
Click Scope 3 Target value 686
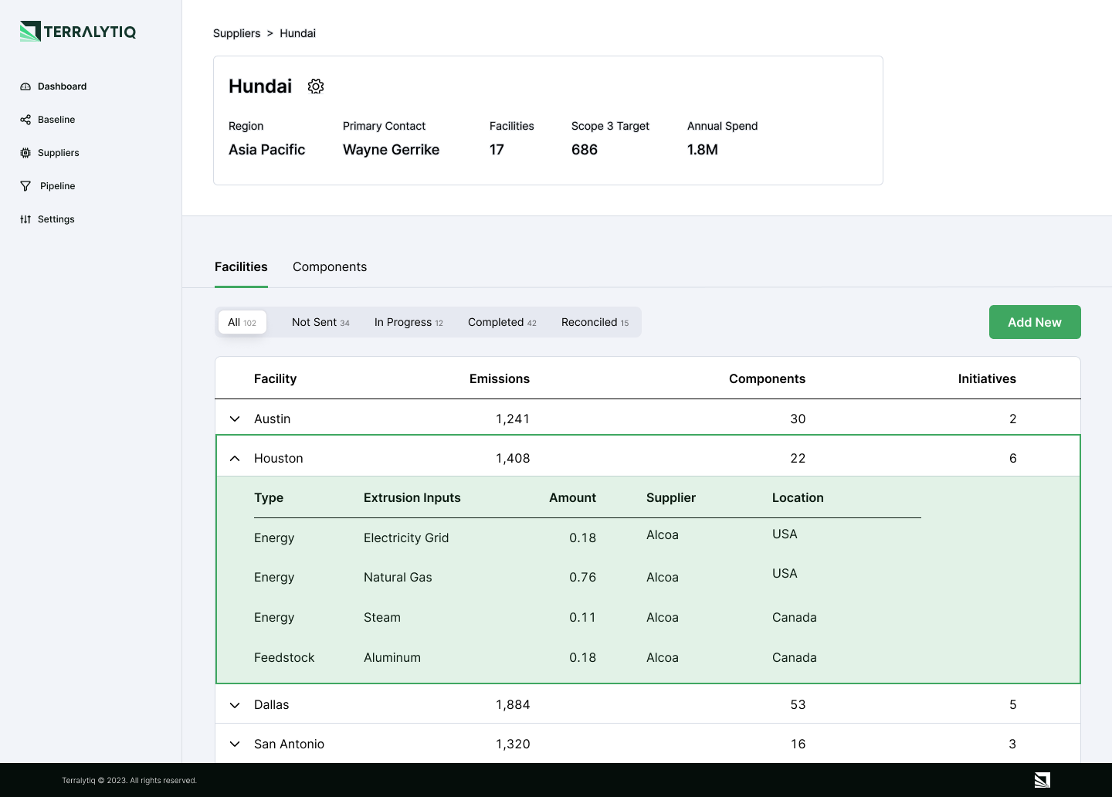(585, 150)
